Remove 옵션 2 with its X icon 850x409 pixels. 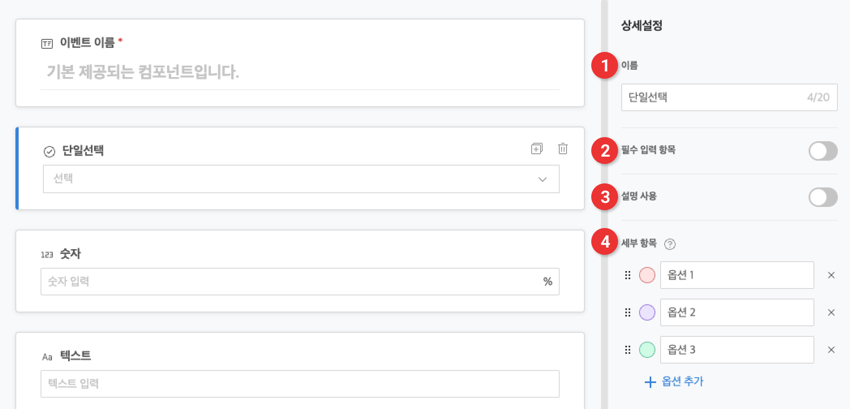tap(831, 312)
